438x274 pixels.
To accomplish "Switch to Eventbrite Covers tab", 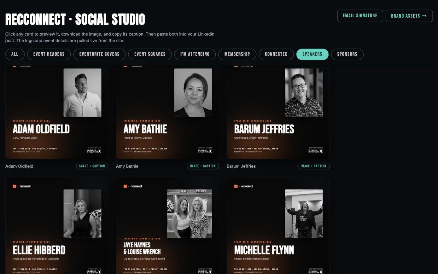I will 99,54.
